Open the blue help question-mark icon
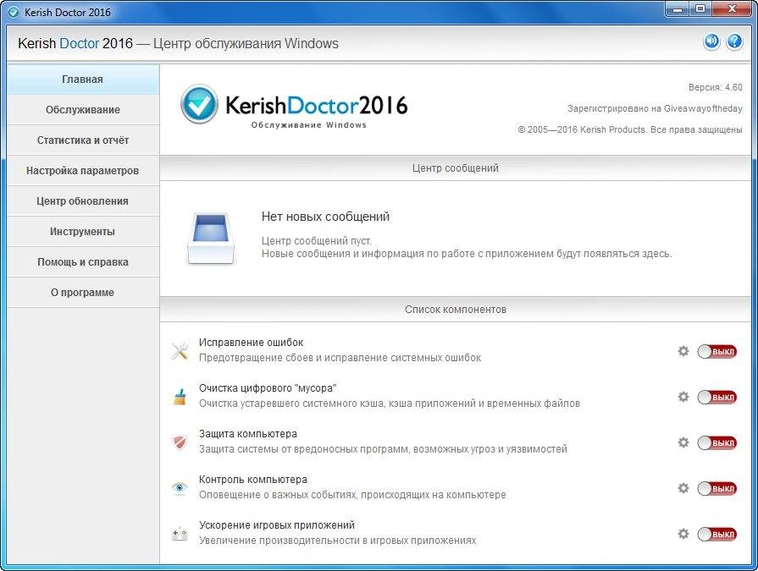 [x=734, y=42]
